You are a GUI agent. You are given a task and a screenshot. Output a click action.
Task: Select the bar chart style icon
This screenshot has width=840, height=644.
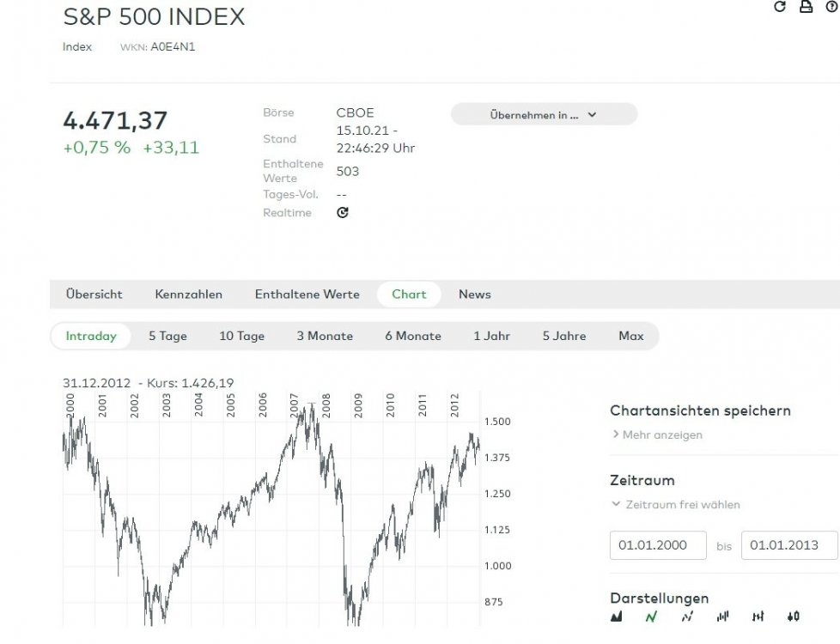pos(722,617)
